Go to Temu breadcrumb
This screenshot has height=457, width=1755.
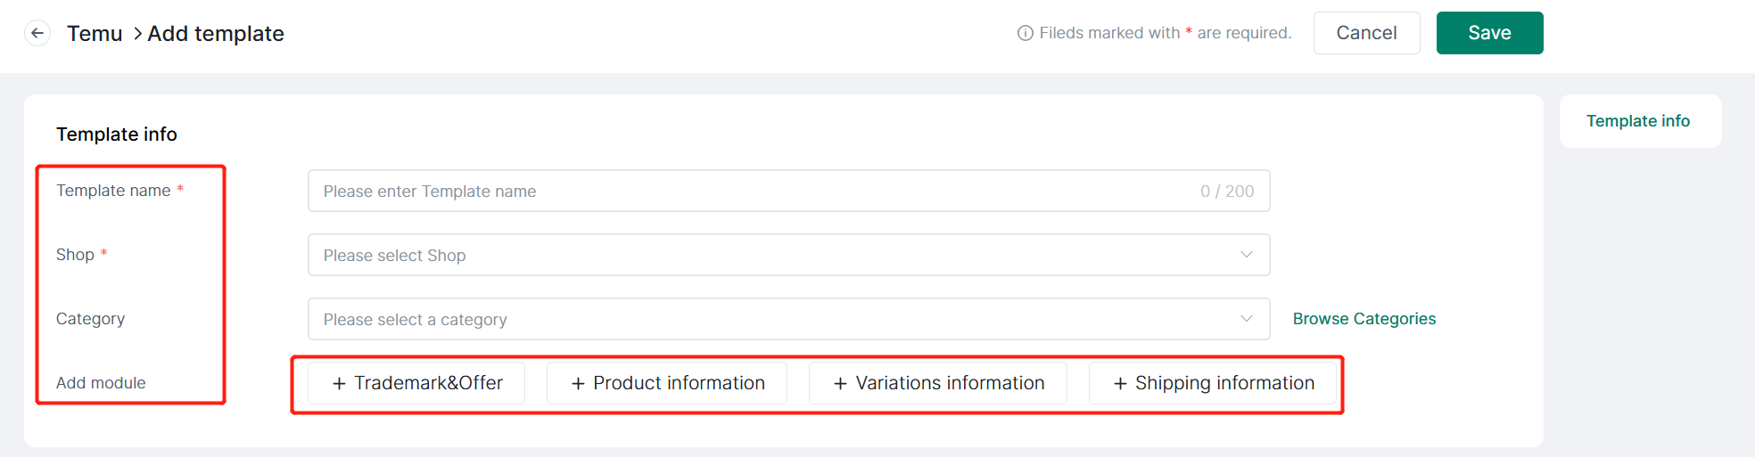click(x=95, y=34)
